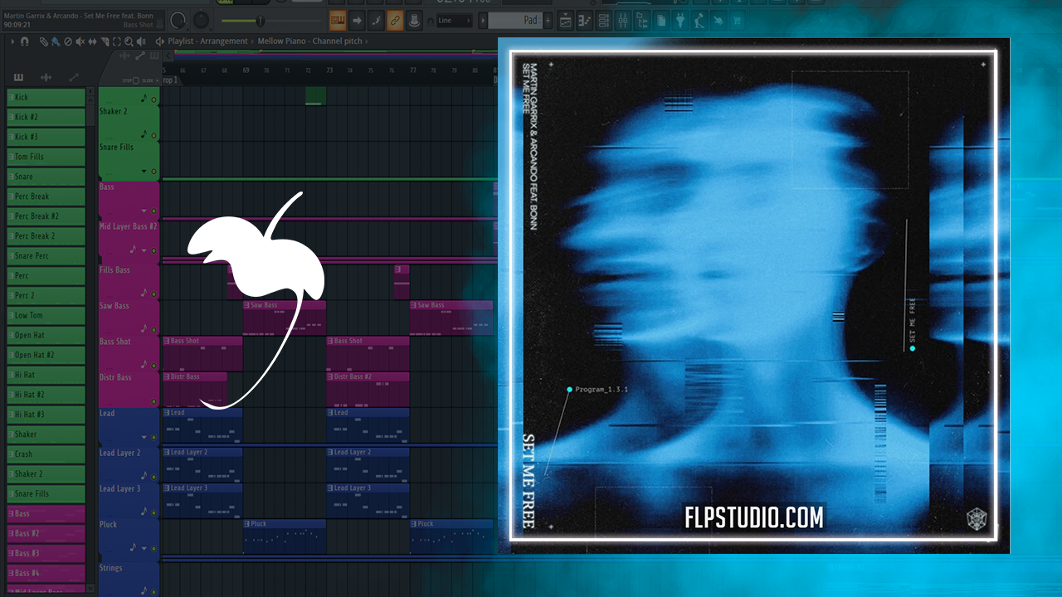Toggle mute LED on the Bass track
Screen dimensions: 1062x597
pos(153,211)
